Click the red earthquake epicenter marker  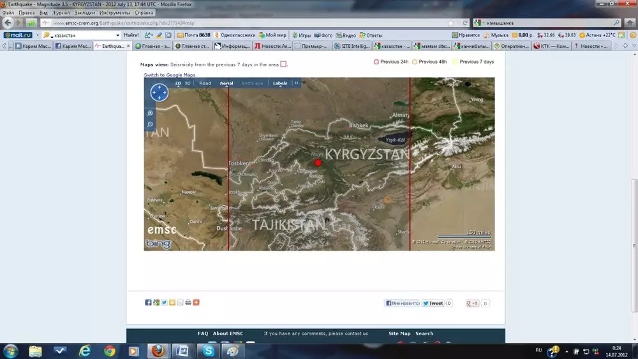pyautogui.click(x=318, y=163)
